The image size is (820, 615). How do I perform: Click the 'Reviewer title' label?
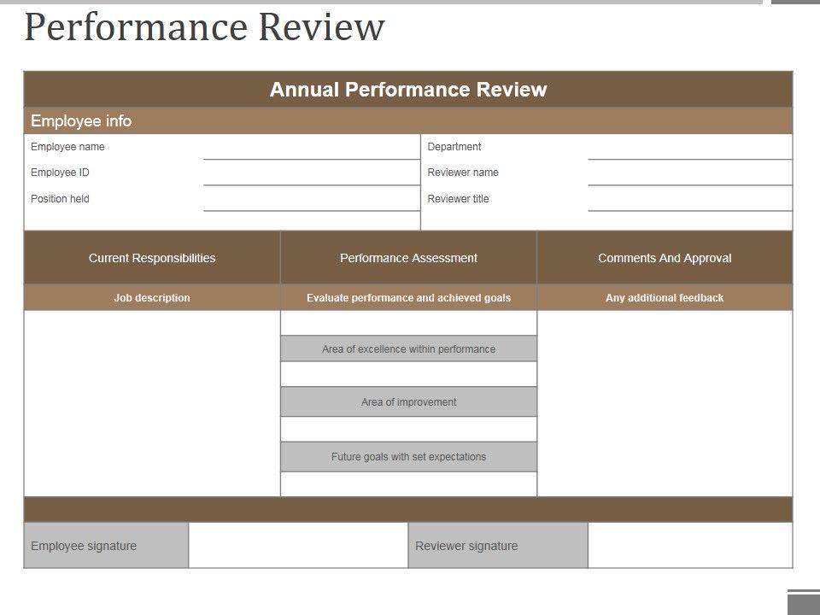point(458,199)
